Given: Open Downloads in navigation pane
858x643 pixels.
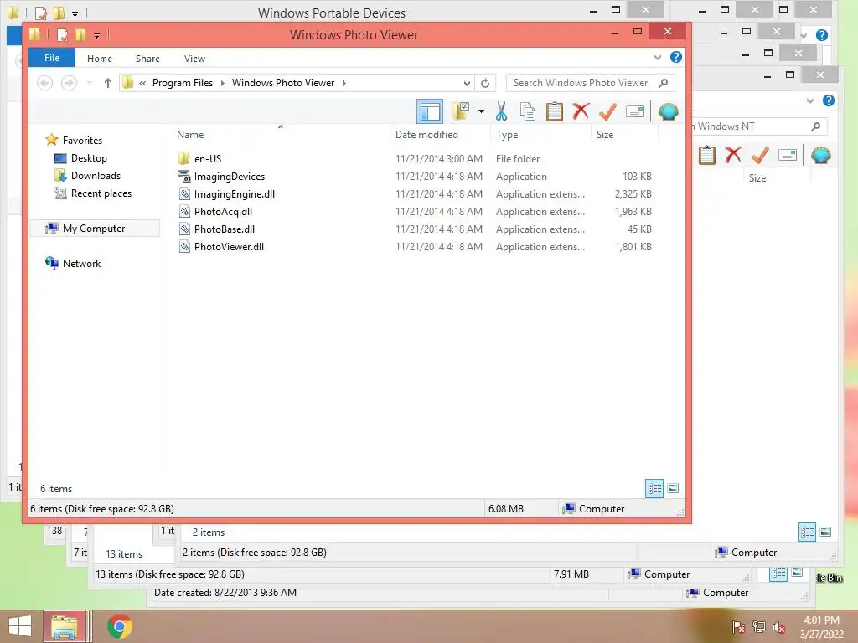Looking at the screenshot, I should click(96, 176).
